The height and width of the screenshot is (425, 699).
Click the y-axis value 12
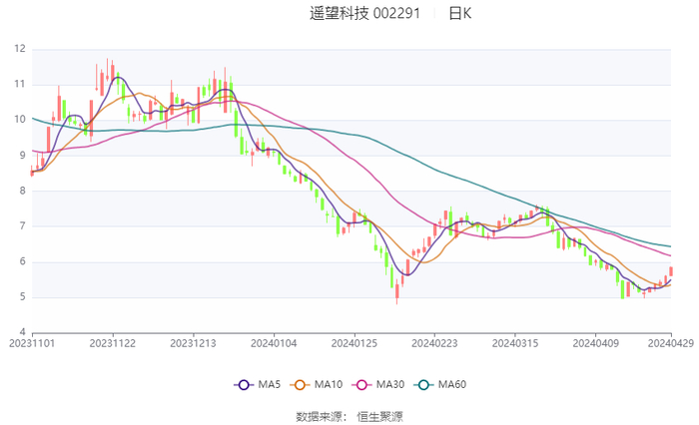[x=20, y=48]
